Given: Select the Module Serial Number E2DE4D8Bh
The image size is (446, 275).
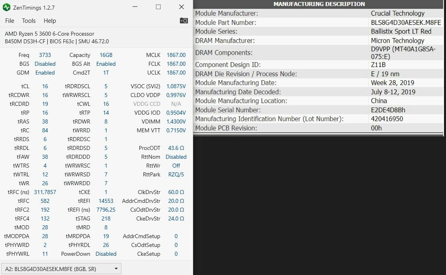Looking at the screenshot, I should click(x=388, y=110).
